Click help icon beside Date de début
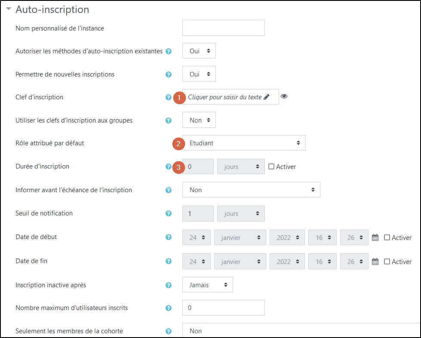The height and width of the screenshot is (338, 421). coord(169,237)
